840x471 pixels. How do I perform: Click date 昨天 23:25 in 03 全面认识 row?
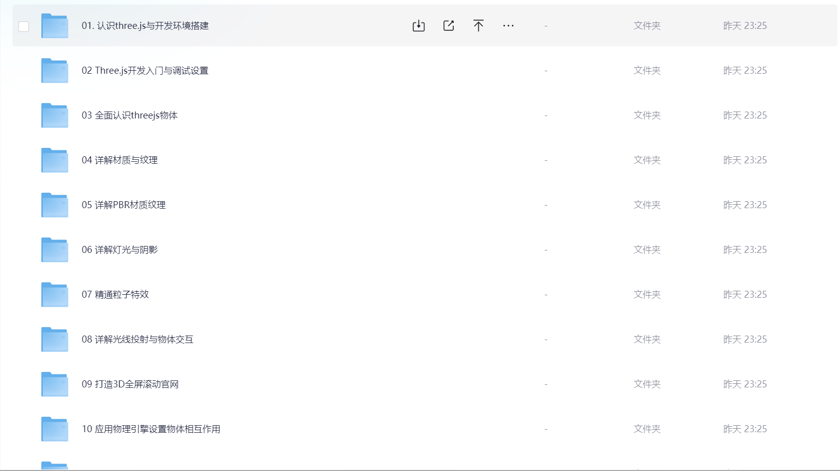[x=745, y=116]
